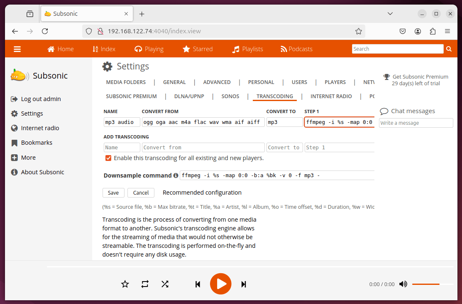
Task: Click the Chat messages bubble icon
Action: [x=384, y=111]
